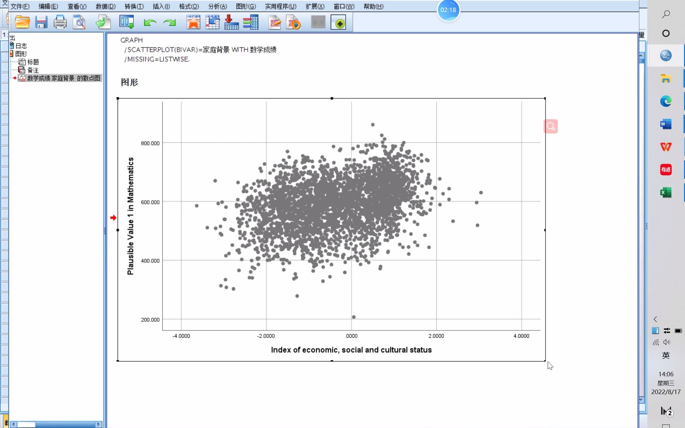Select 标题 in the outline tree
The image size is (685, 428).
(x=33, y=62)
